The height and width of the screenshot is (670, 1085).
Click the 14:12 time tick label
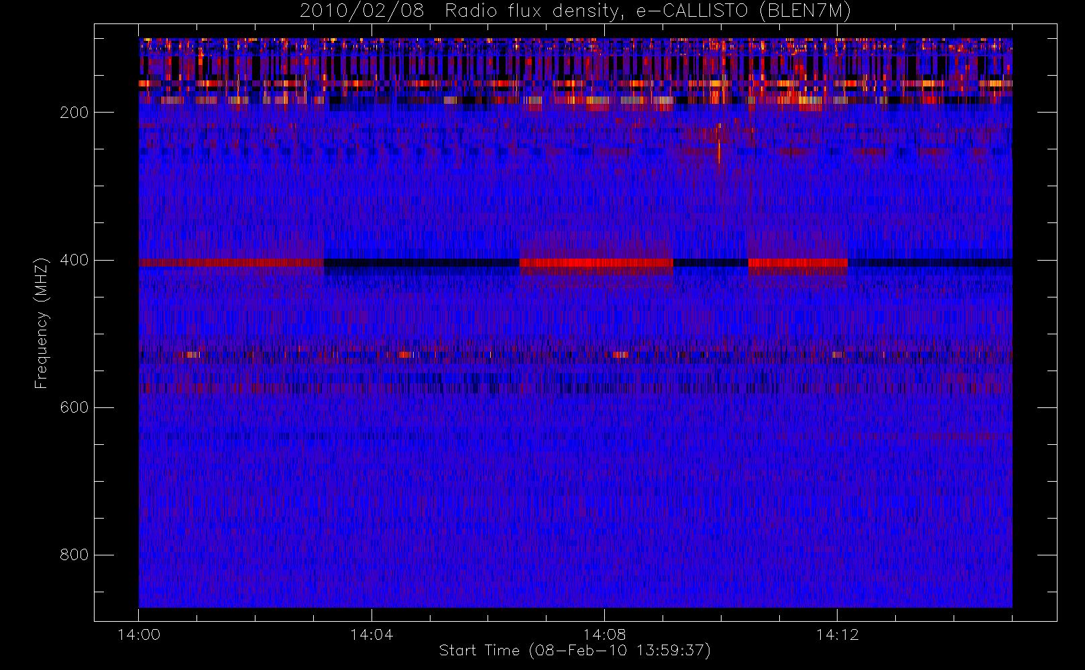(837, 634)
